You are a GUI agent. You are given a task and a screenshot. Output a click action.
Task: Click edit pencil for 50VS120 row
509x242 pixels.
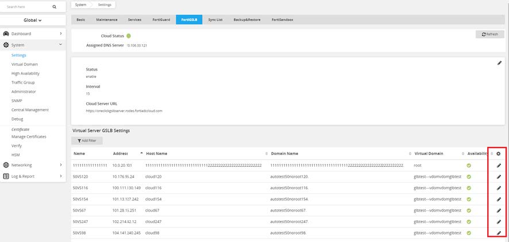point(499,177)
